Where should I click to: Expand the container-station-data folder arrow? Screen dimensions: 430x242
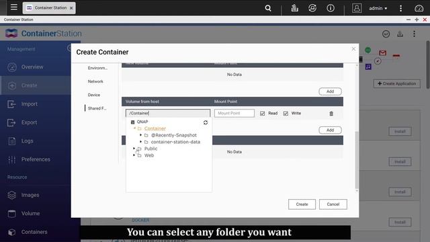click(x=141, y=142)
